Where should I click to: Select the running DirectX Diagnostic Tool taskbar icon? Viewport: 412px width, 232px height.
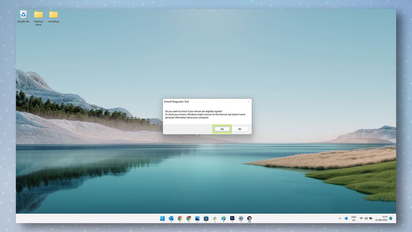(249, 218)
